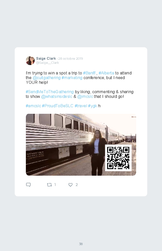Open the #travel hashtag

click(81, 106)
